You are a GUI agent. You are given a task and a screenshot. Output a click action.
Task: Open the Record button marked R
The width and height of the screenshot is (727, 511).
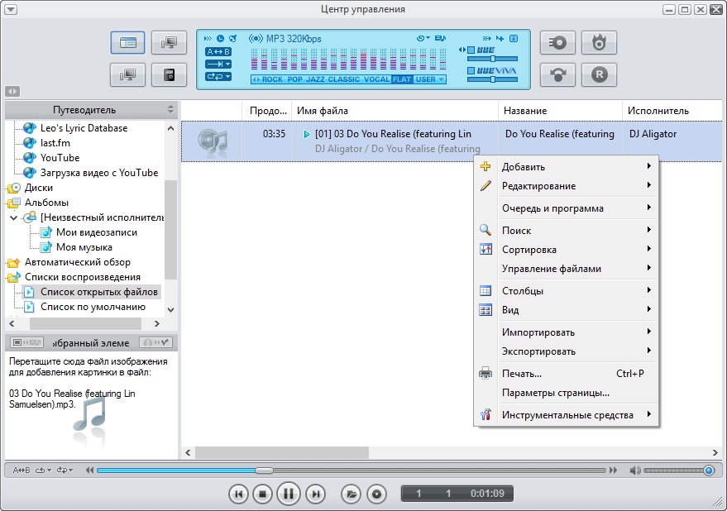599,74
